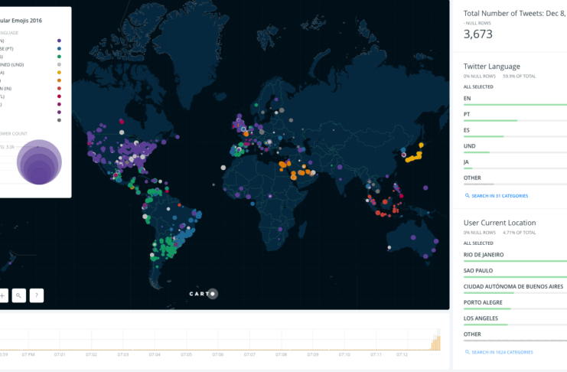The width and height of the screenshot is (567, 372).
Task: Click the CARTO logo on map
Action: (x=204, y=293)
